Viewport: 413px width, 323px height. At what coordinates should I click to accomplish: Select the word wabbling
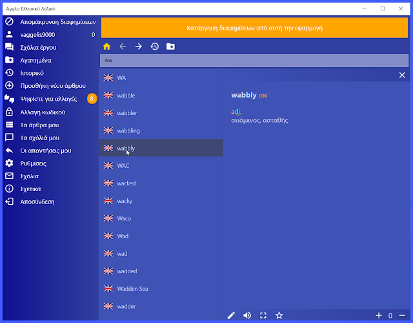pos(161,130)
